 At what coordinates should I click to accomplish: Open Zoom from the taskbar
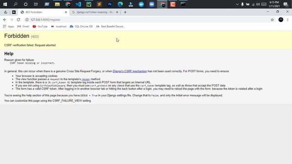(152, 4)
